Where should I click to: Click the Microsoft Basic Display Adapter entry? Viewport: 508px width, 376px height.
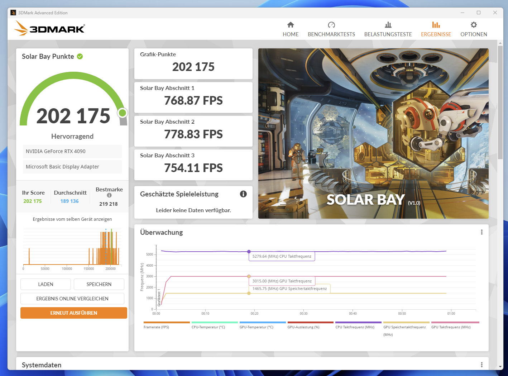(72, 167)
